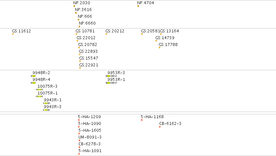
Task: Select the NP:2030 label text
Action: pos(82,3)
